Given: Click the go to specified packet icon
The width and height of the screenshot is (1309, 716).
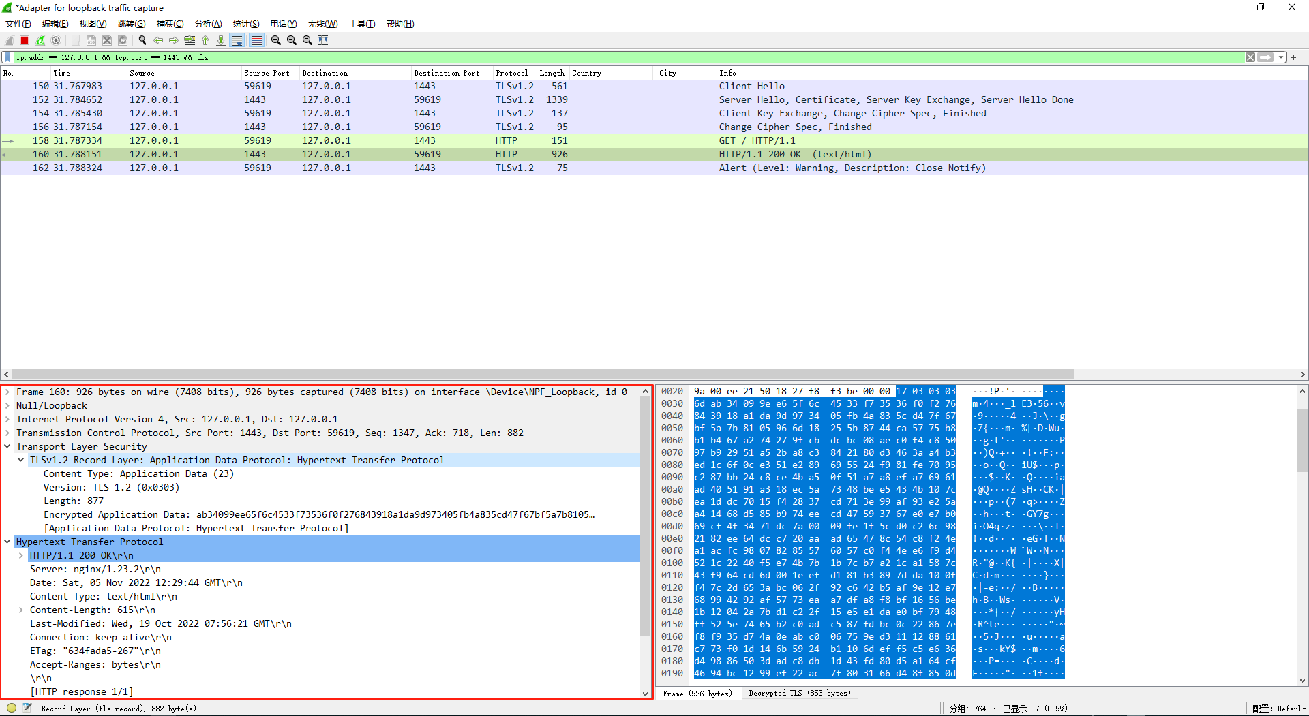Looking at the screenshot, I should point(190,40).
